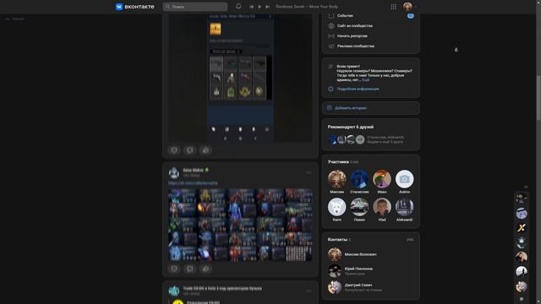
Task: Open member Иван avatar
Action: (x=382, y=179)
